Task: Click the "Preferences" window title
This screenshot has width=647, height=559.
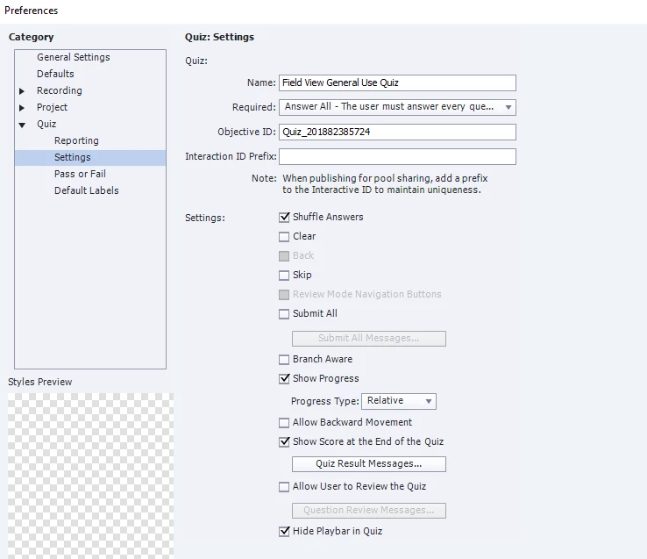Action: 32,11
